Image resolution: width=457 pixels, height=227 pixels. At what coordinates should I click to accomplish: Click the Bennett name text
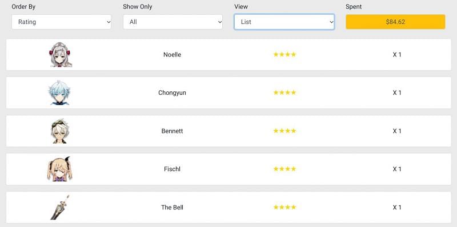(x=173, y=131)
